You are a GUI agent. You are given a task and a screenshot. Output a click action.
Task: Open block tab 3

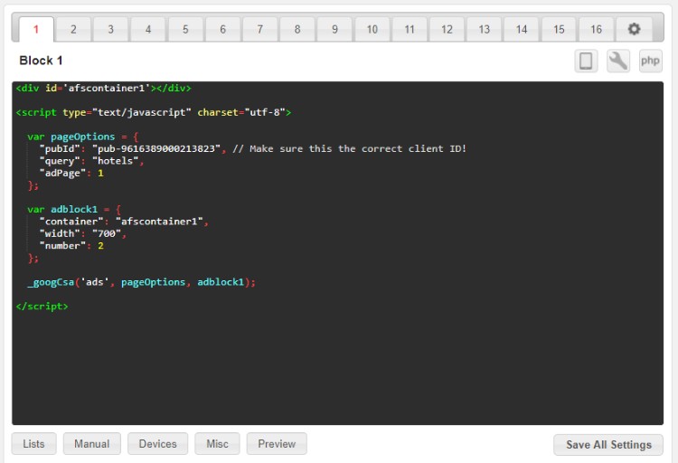(x=110, y=30)
